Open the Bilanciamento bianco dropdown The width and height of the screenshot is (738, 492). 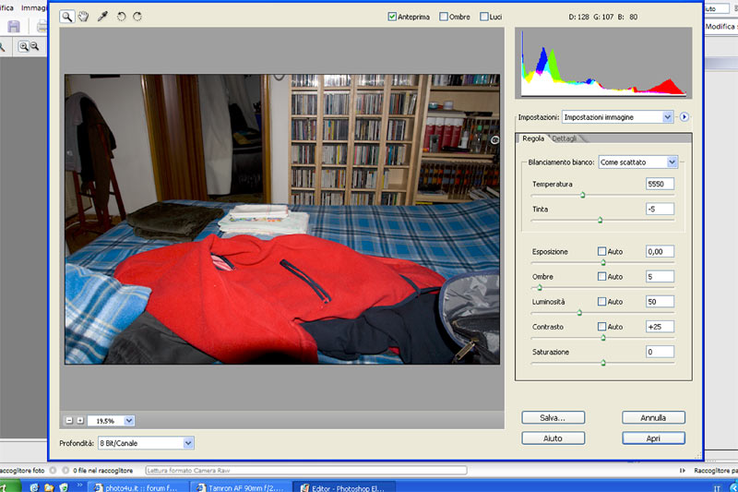click(637, 162)
